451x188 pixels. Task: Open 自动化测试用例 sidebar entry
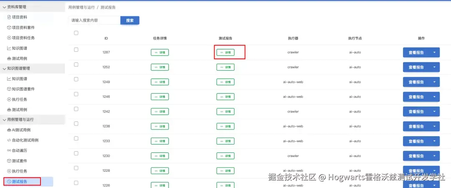(x=23, y=140)
